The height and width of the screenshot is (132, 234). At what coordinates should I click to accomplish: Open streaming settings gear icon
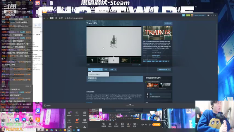149,124
